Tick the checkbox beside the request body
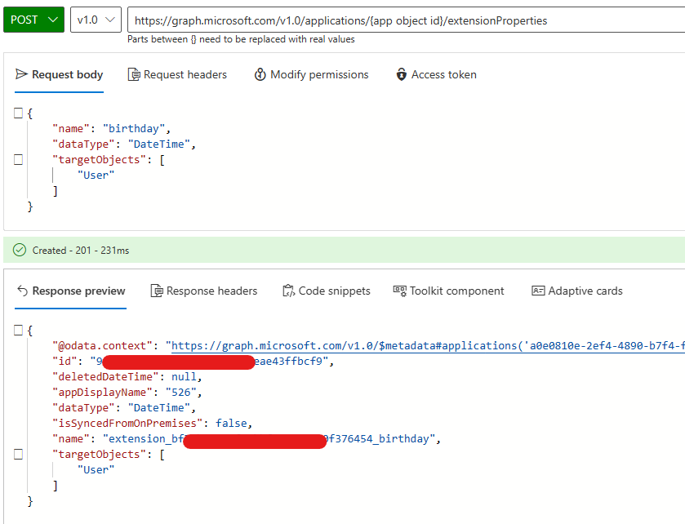685x524 pixels. click(19, 113)
